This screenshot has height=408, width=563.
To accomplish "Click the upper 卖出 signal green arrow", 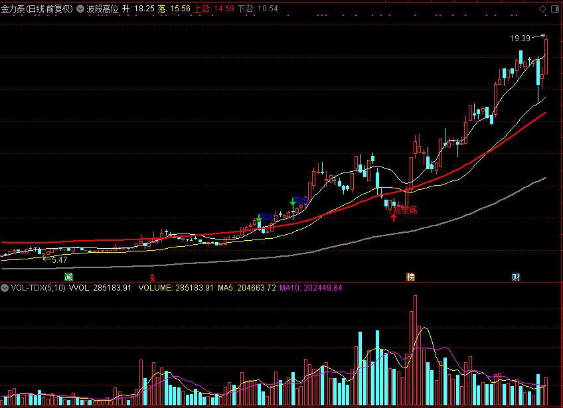I will 293,201.
